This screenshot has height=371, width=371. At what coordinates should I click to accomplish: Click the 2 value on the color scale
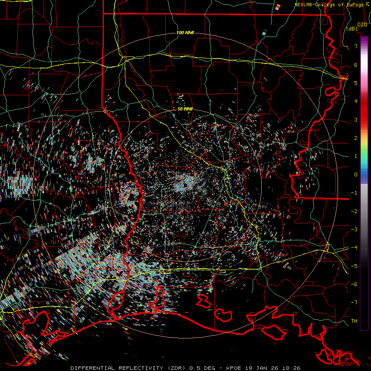[x=356, y=138]
